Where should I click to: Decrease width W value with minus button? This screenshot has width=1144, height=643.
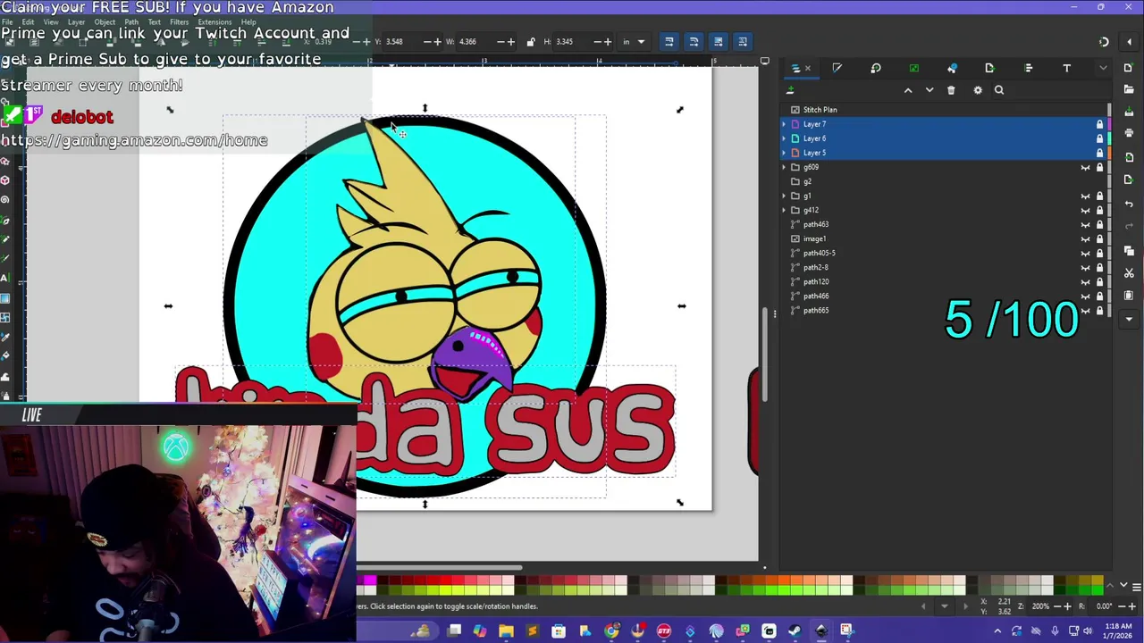click(x=500, y=41)
